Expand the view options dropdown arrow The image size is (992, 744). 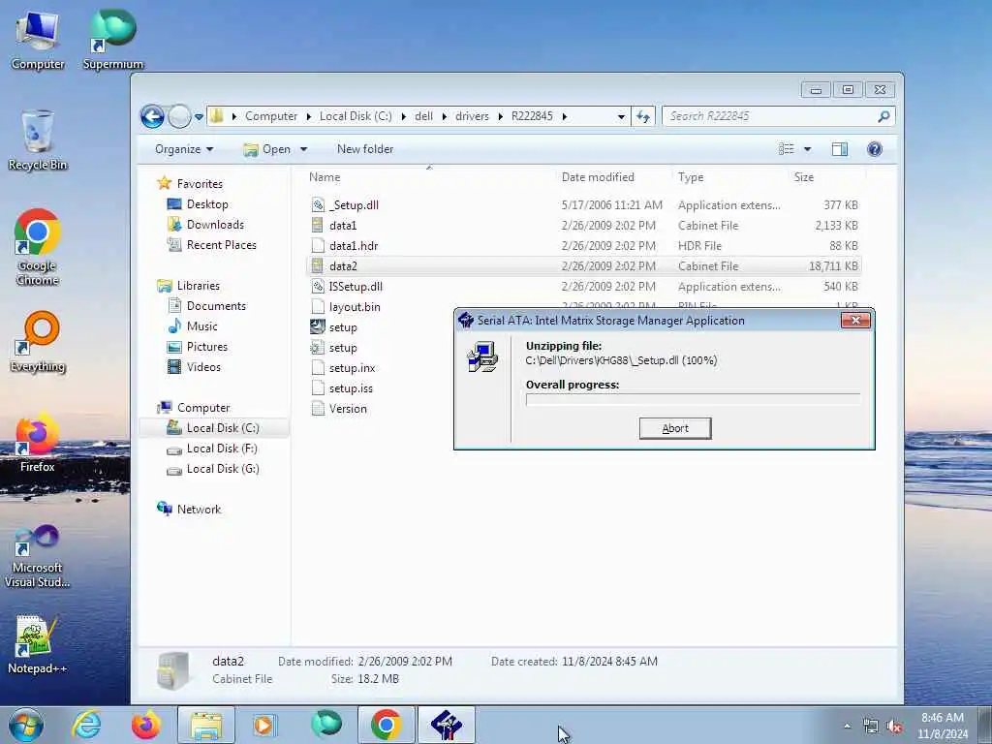[x=807, y=149]
